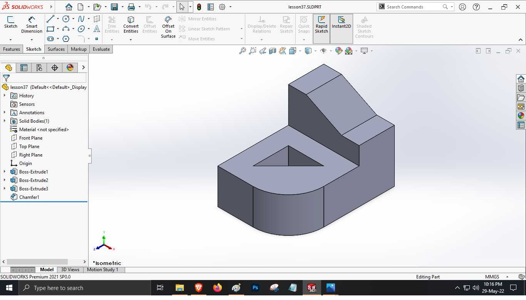The image size is (526, 300).
Task: Open the ConfigurationManager tab icon
Action: pos(39,68)
